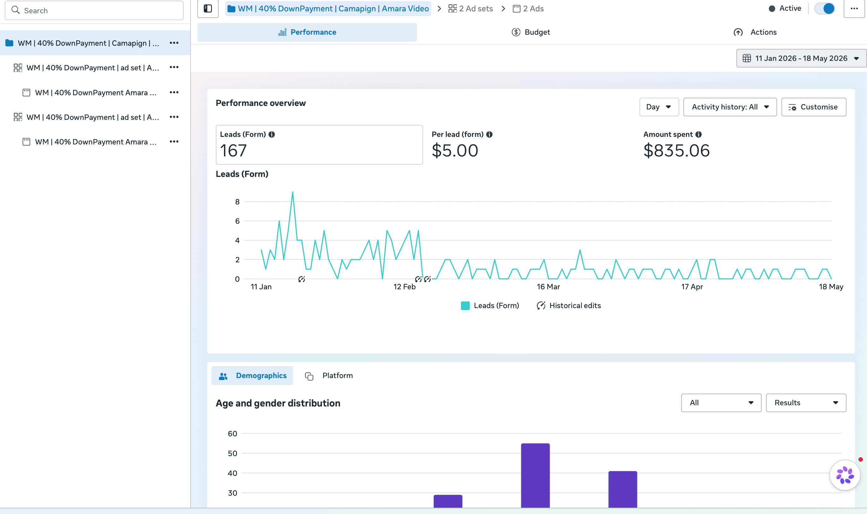Click the first ad's creative icon
This screenshot has height=514, width=867.
26,92
